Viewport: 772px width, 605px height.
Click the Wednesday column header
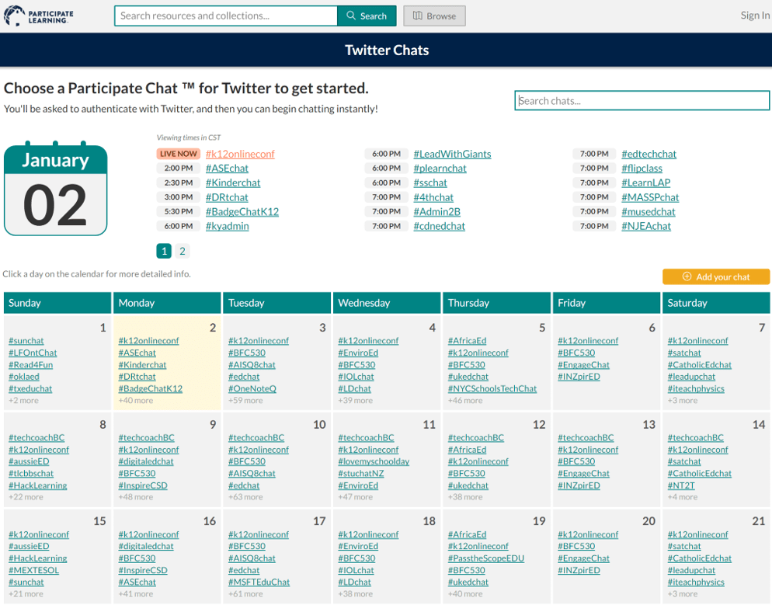pos(387,303)
